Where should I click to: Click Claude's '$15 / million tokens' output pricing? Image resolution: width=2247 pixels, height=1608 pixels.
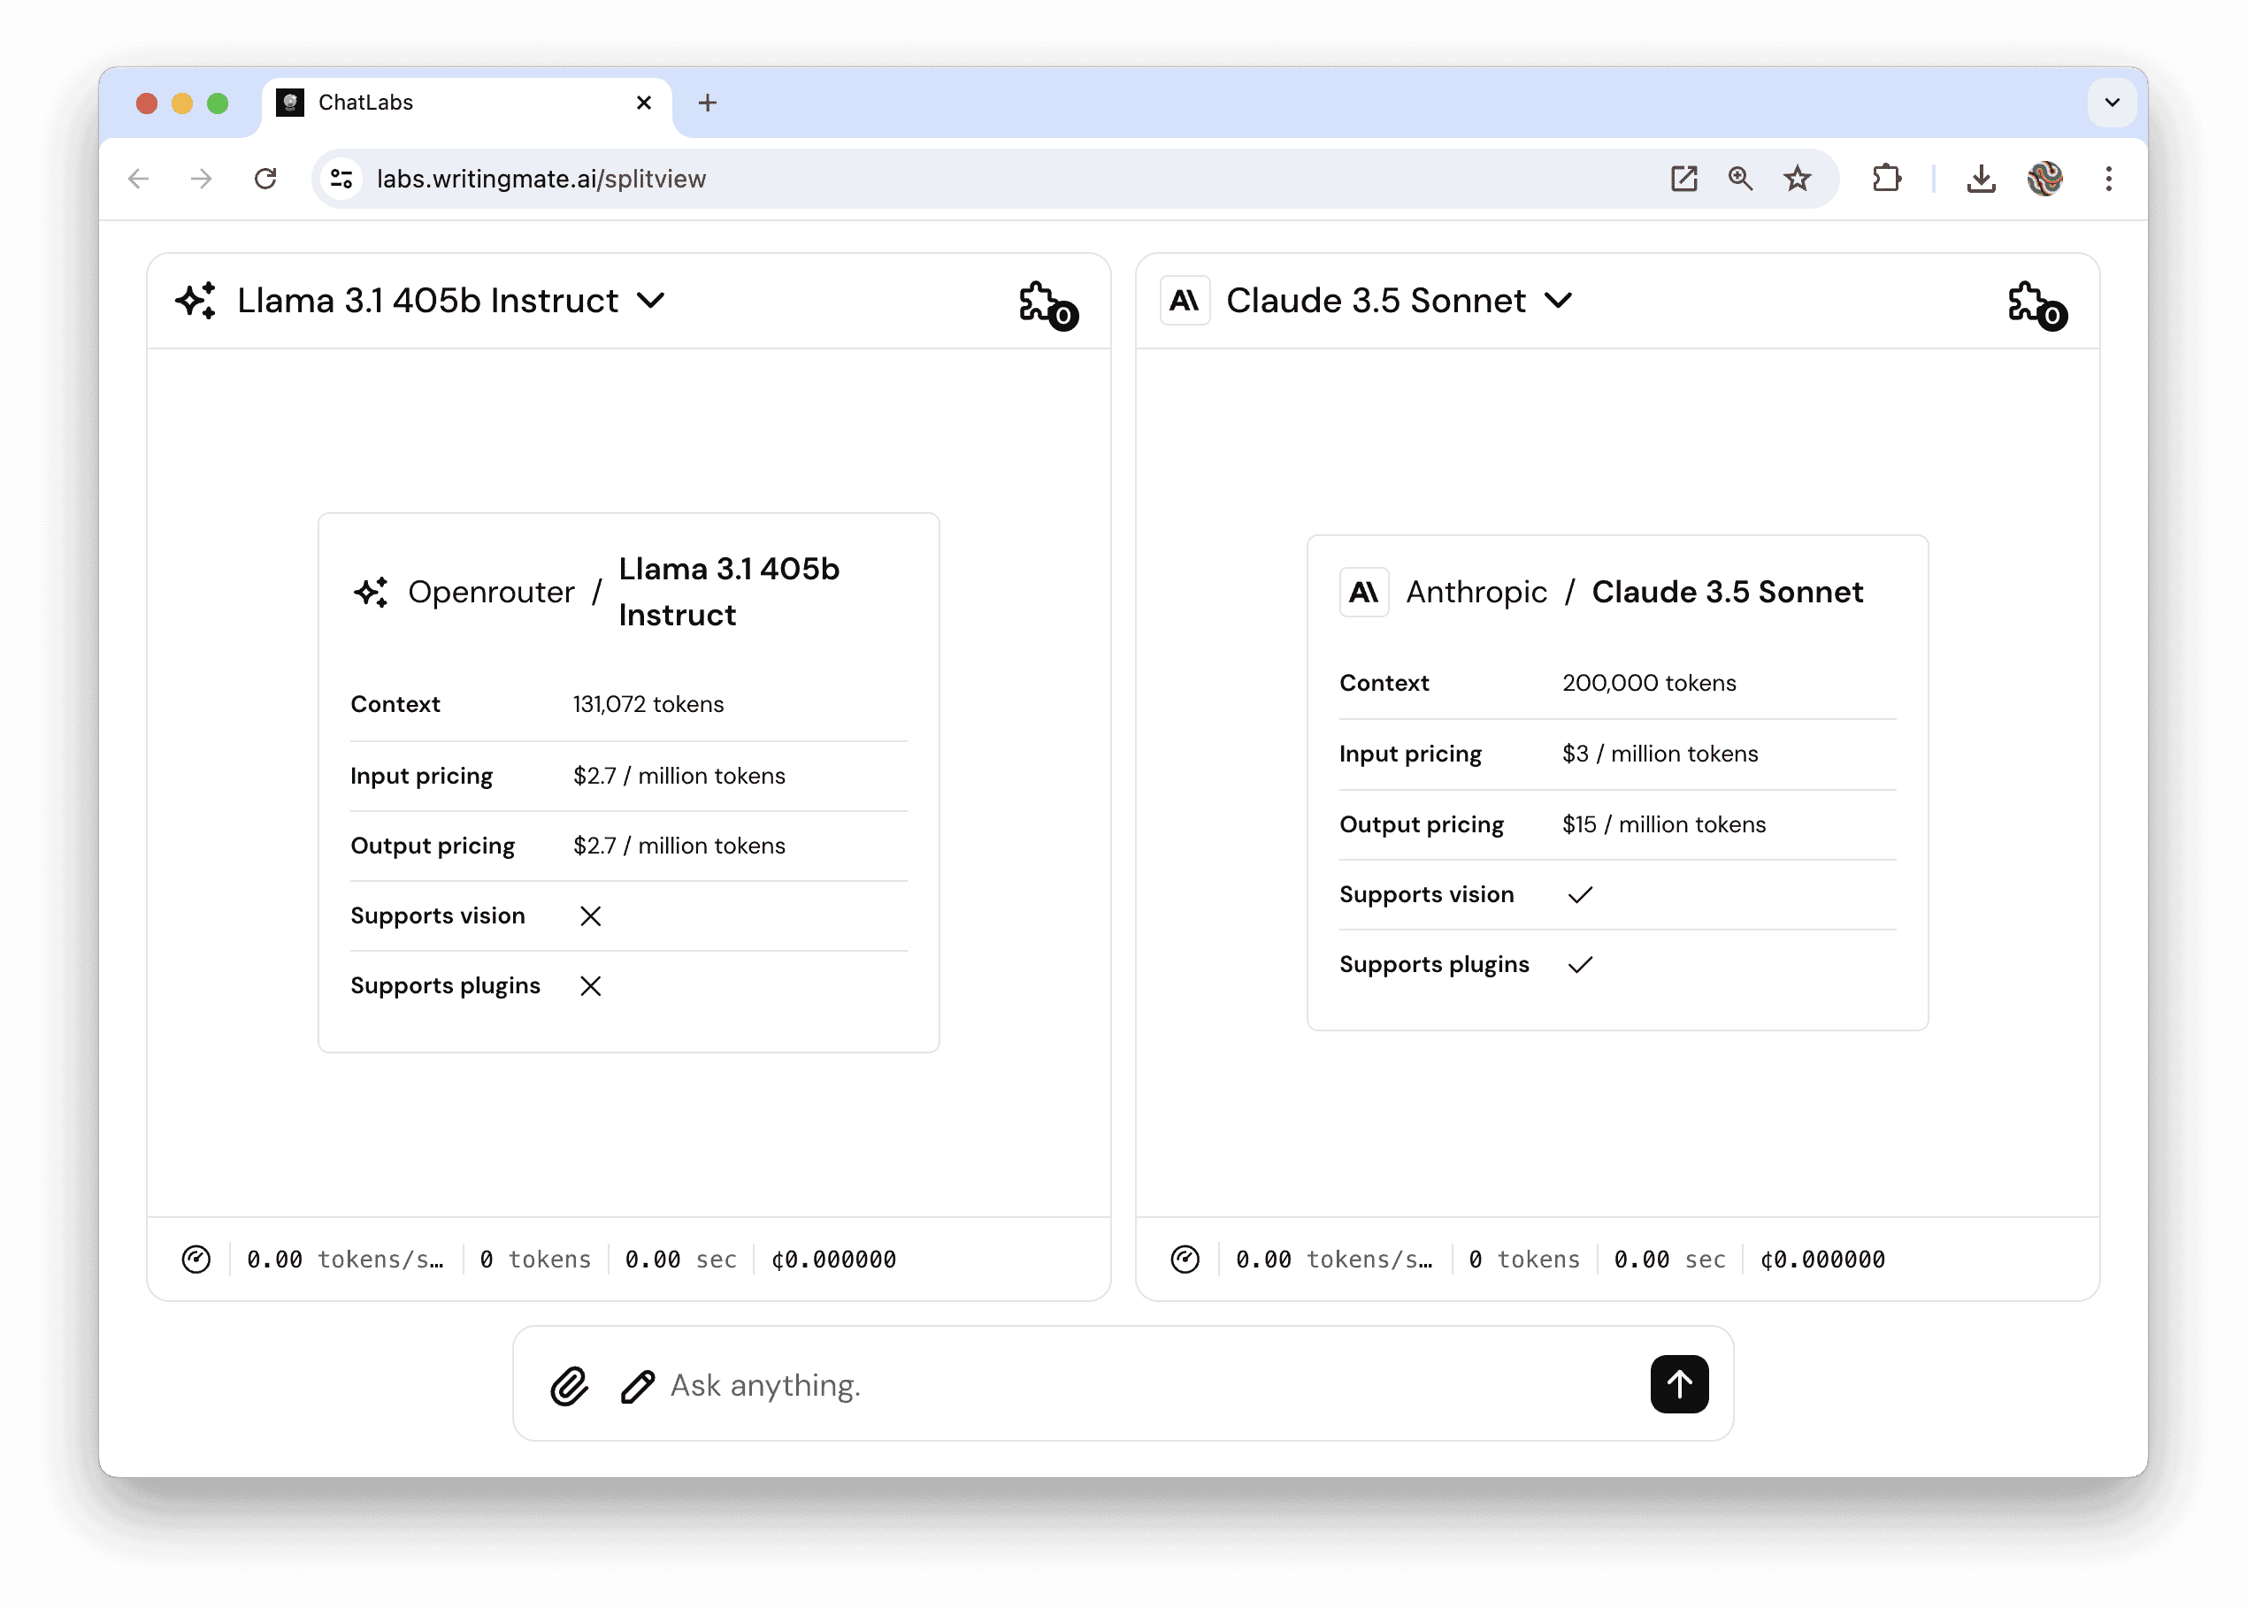(1663, 823)
